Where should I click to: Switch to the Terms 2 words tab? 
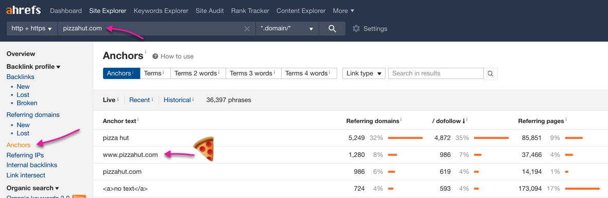pyautogui.click(x=198, y=73)
